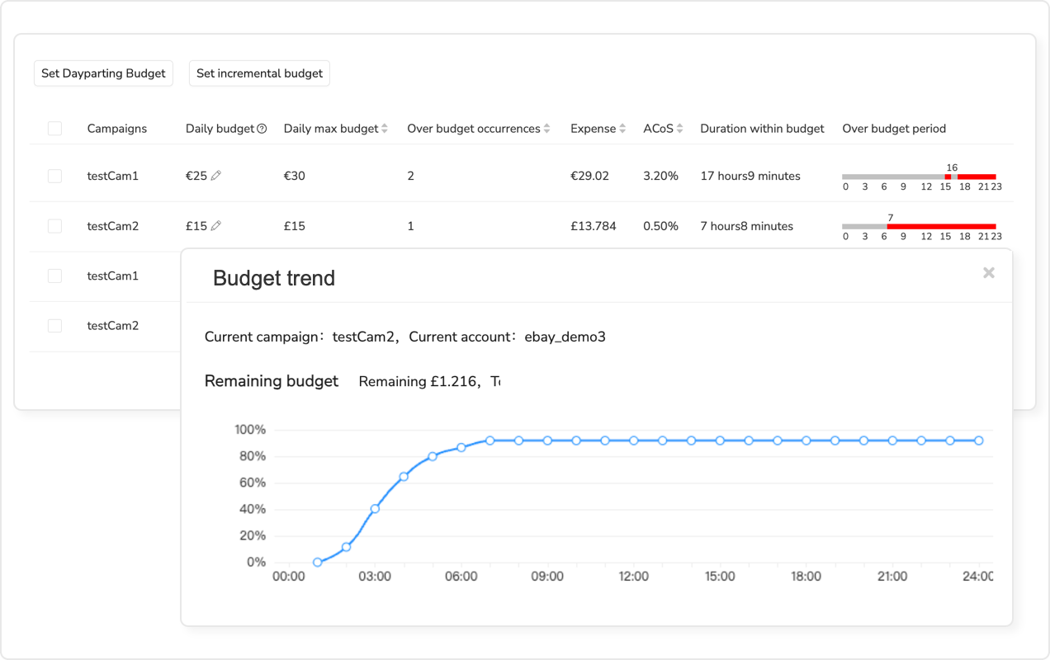Close the Budget trend dialog
Screen dimensions: 1050x660
[989, 272]
